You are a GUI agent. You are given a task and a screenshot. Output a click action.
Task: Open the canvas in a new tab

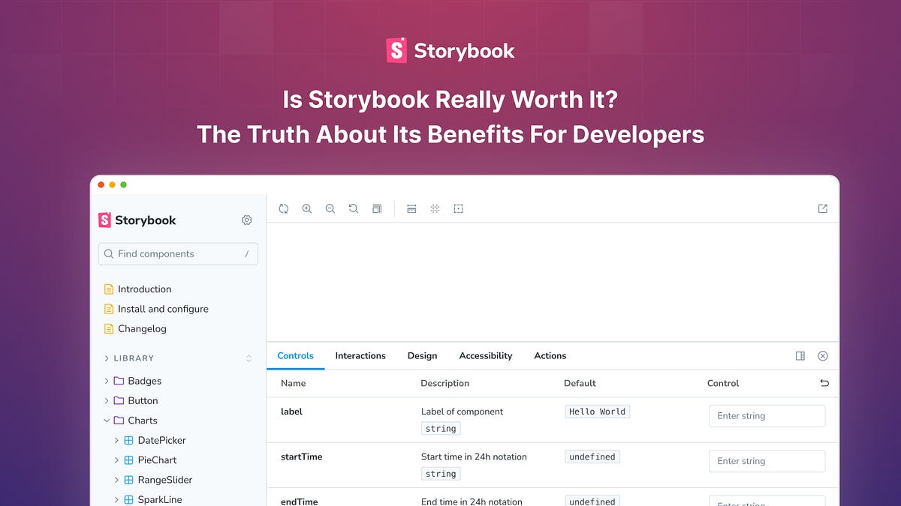pos(823,208)
